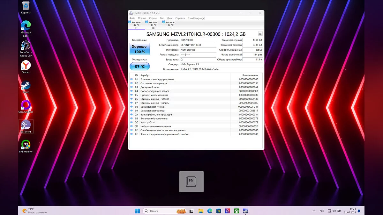Click the 37 °C temperature indicator
Viewport: 383px width, 215px height.
point(139,67)
